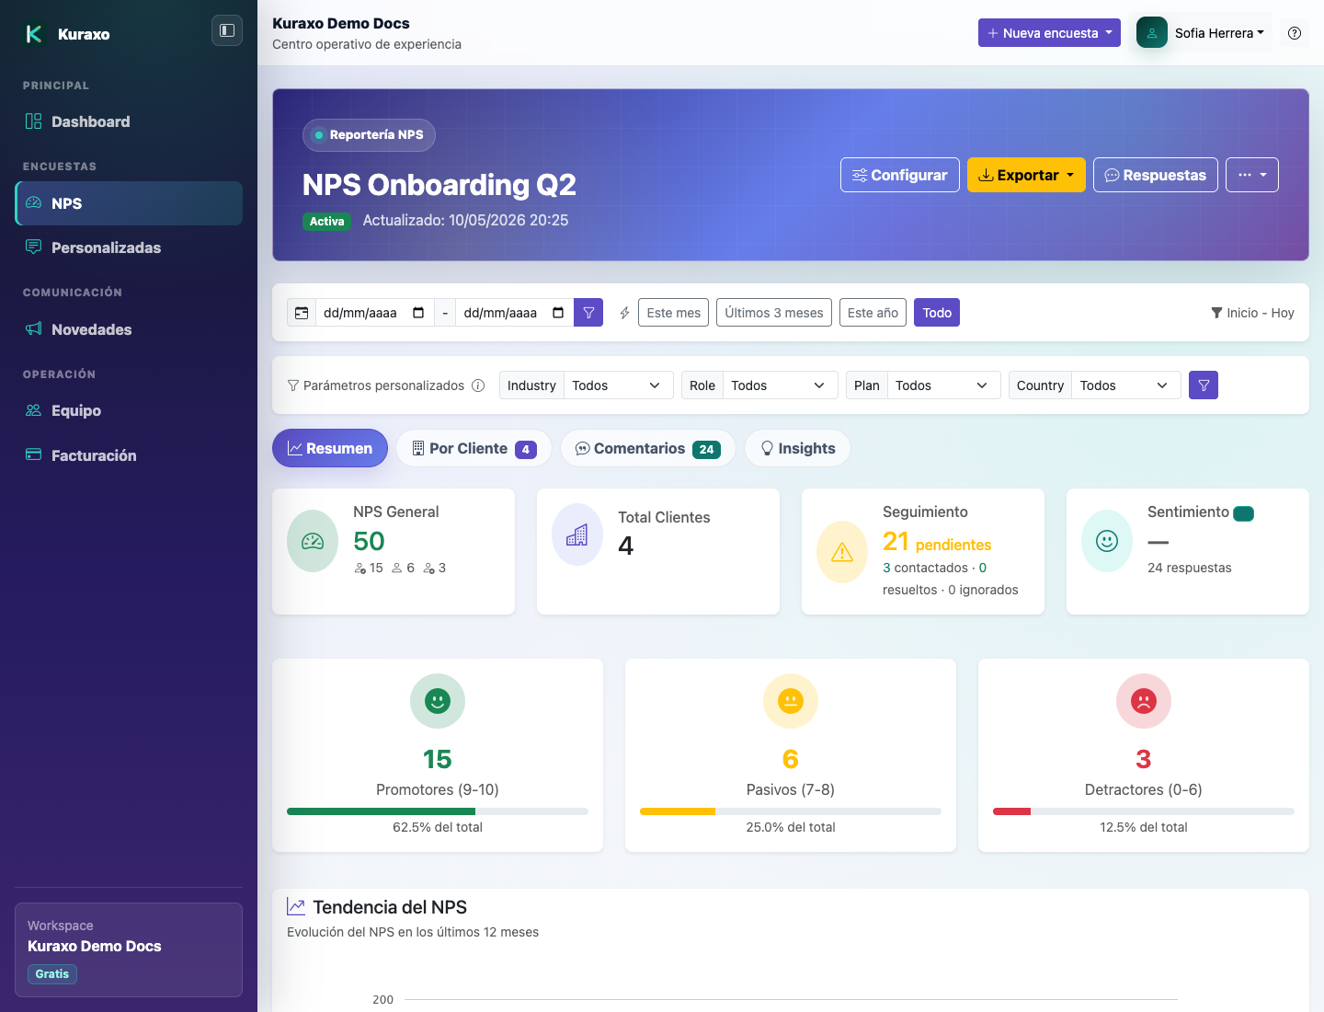Collapse the sidebar with the panel toggle icon
This screenshot has height=1012, width=1324.
pyautogui.click(x=227, y=30)
